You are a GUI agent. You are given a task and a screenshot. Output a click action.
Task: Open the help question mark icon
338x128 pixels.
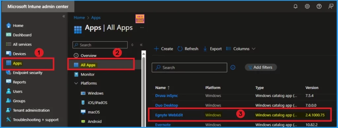(319, 7)
